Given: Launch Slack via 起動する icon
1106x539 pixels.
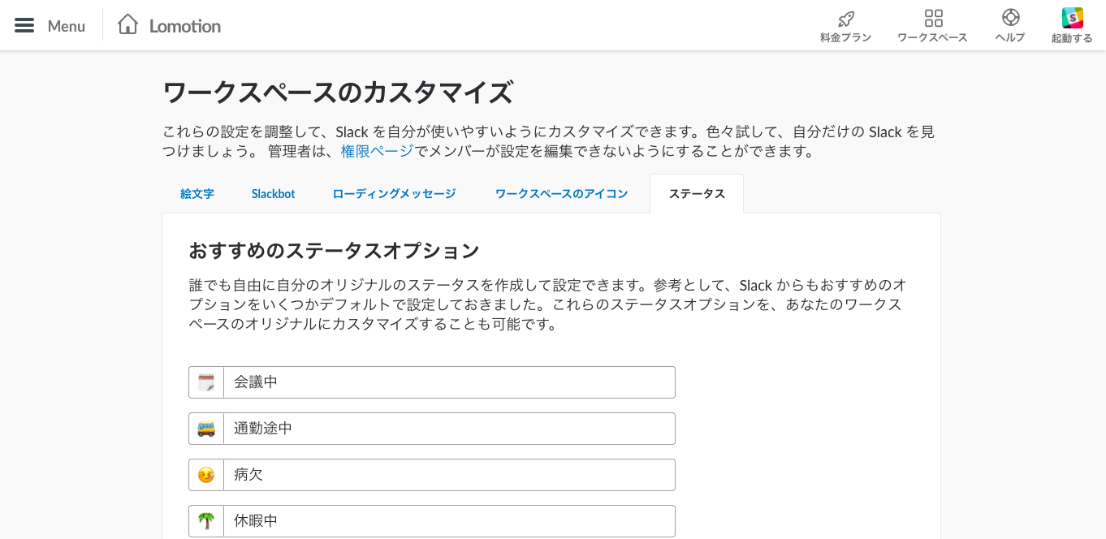Looking at the screenshot, I should 1072,19.
